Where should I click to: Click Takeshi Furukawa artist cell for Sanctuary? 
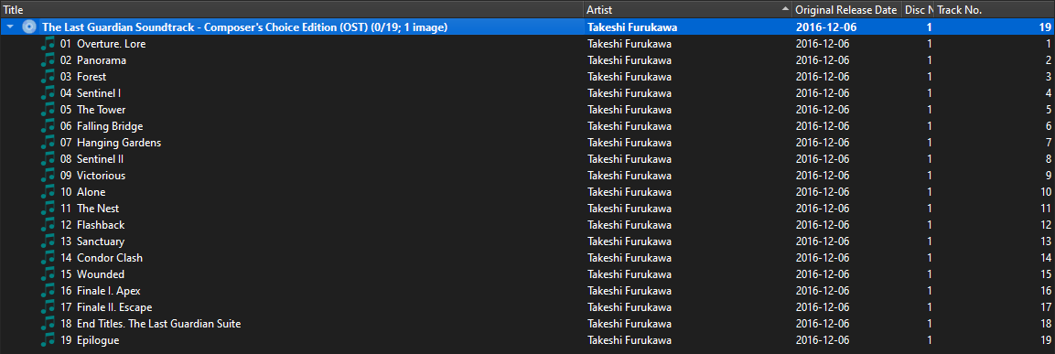coord(630,241)
